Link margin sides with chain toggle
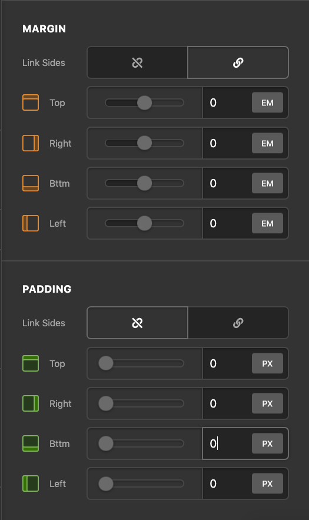Image resolution: width=309 pixels, height=520 pixels. [x=238, y=62]
